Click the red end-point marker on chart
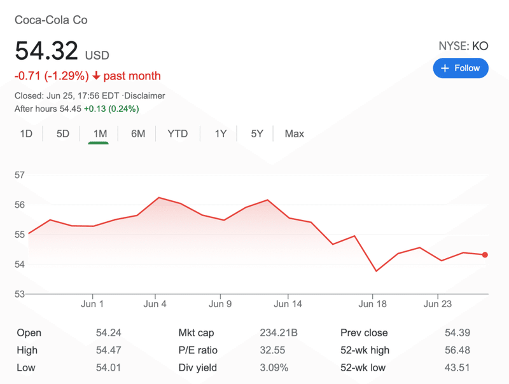Viewport: 509px width, 384px height. tap(485, 255)
